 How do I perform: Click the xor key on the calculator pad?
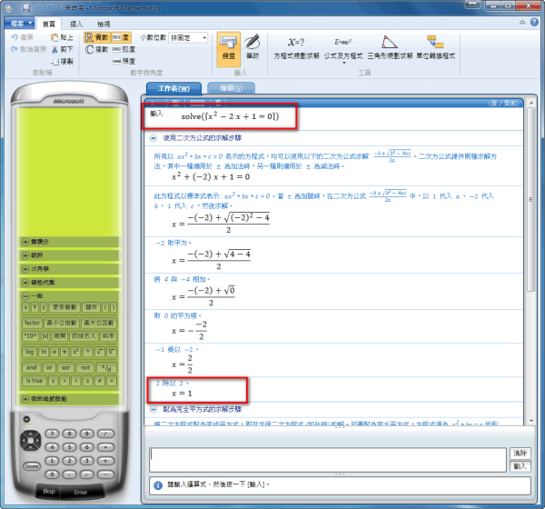coord(65,367)
